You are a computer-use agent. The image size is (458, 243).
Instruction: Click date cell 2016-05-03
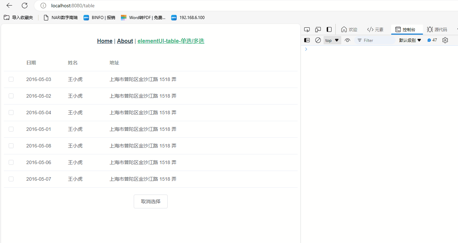pyautogui.click(x=39, y=79)
